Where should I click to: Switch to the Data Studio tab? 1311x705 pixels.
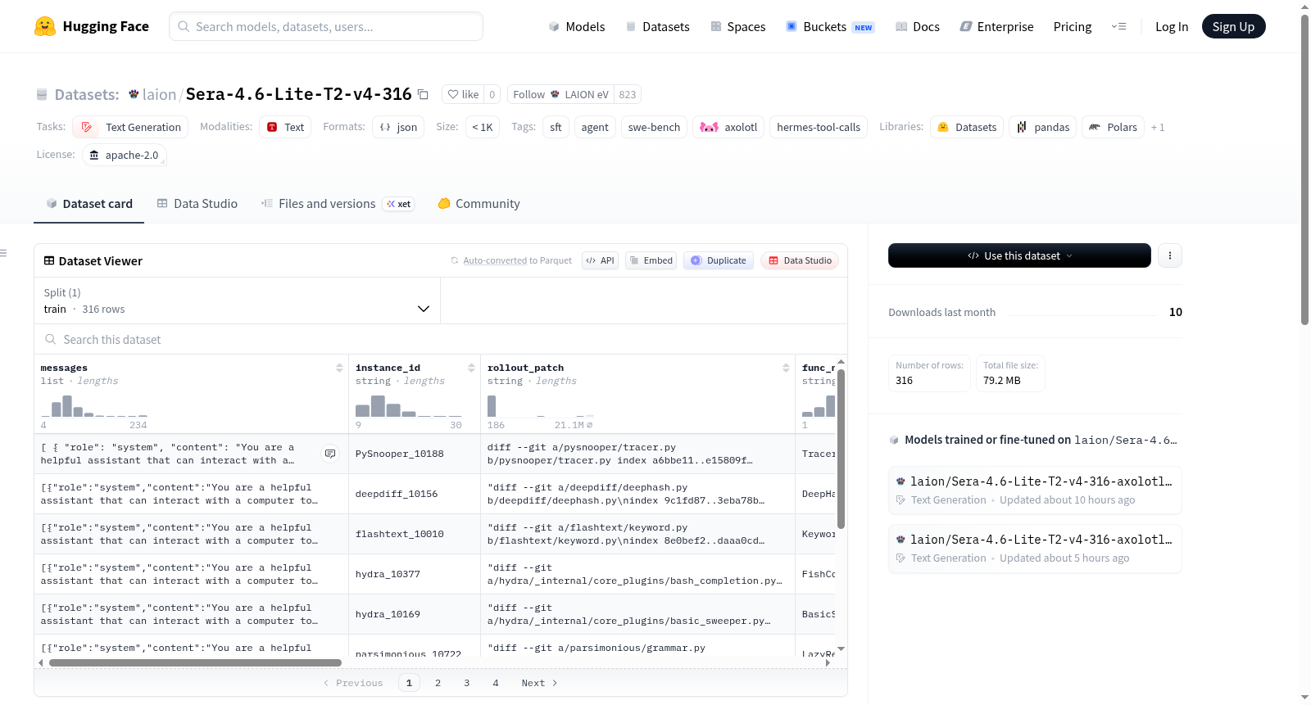pyautogui.click(x=197, y=203)
